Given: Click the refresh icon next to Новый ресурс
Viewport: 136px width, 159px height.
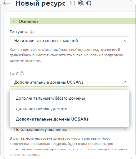Looking at the screenshot, I should [x=73, y=3].
